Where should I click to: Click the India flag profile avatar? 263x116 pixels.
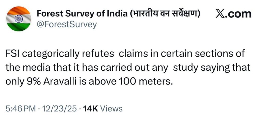tap(18, 19)
